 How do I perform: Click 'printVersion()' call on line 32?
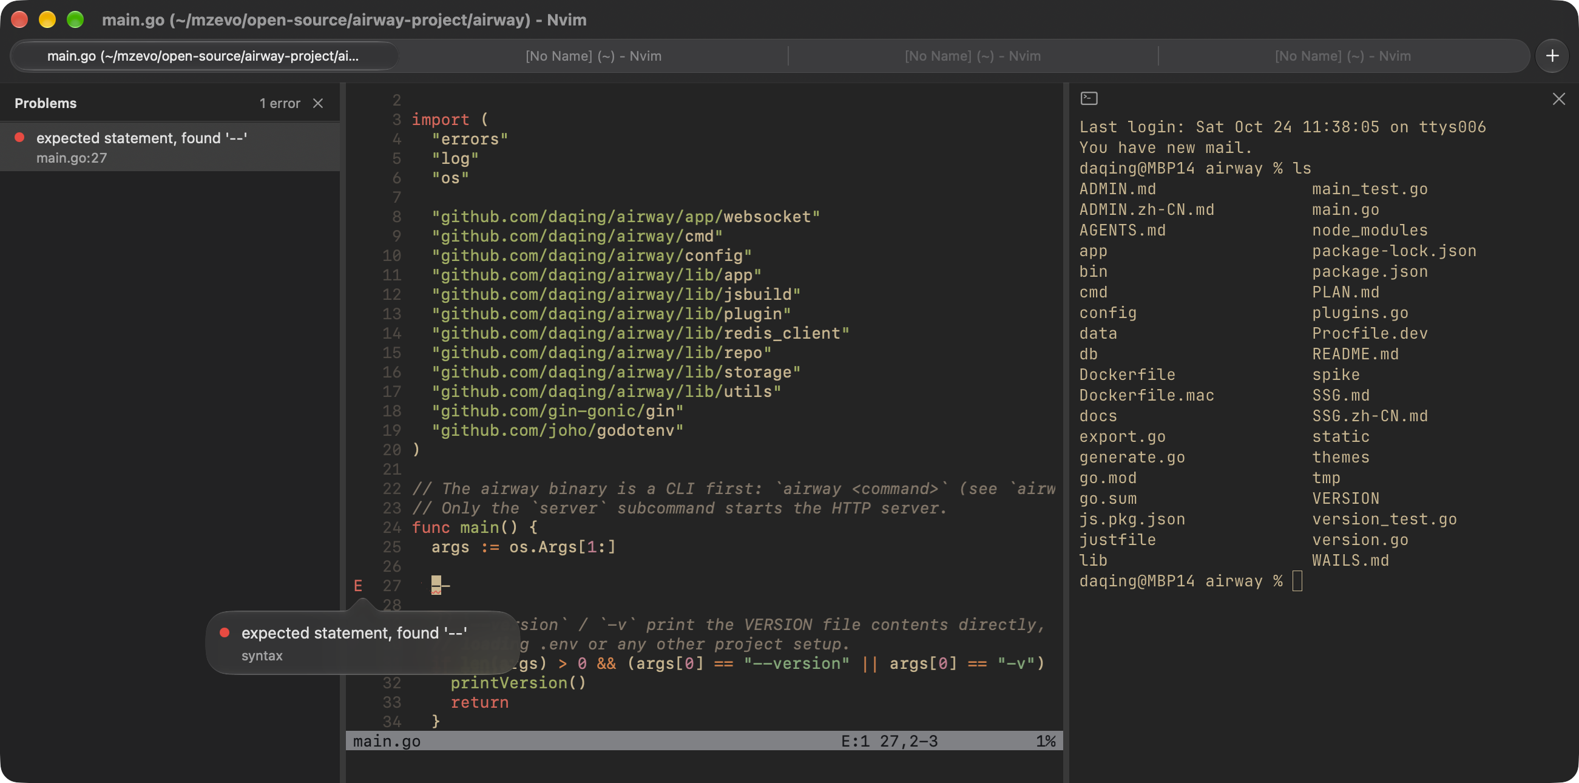519,682
